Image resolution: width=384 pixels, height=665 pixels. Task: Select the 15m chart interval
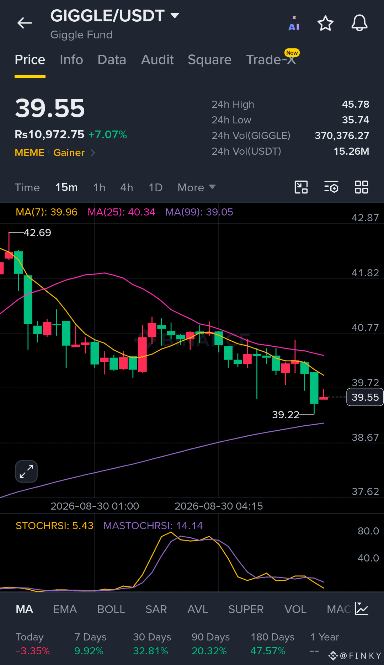tap(66, 187)
